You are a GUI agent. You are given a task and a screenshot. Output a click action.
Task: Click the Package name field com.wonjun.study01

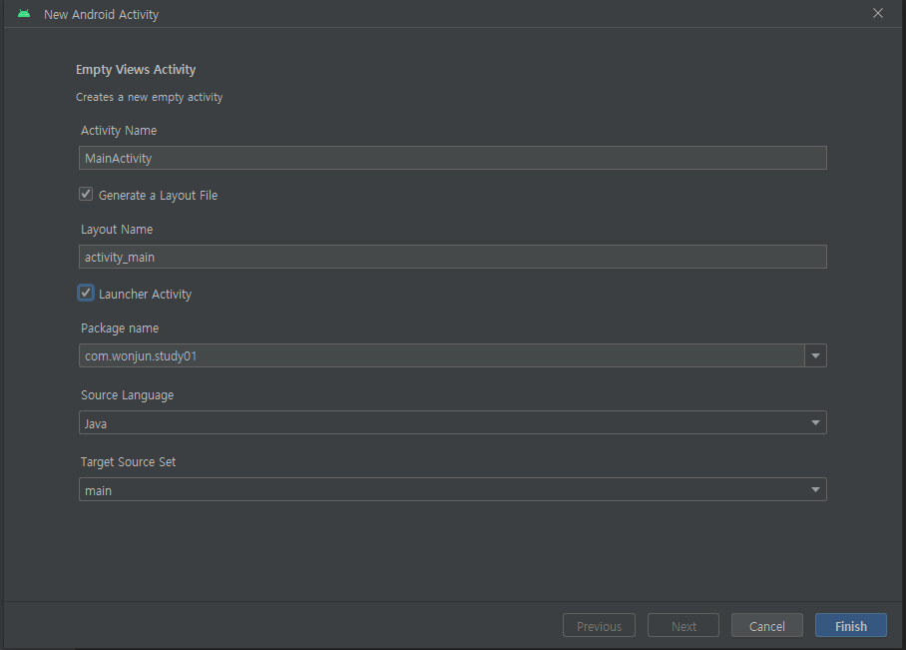click(x=441, y=355)
